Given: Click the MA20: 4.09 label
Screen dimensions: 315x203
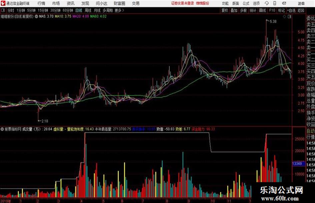Looking at the screenshot, I should pyautogui.click(x=81, y=16).
